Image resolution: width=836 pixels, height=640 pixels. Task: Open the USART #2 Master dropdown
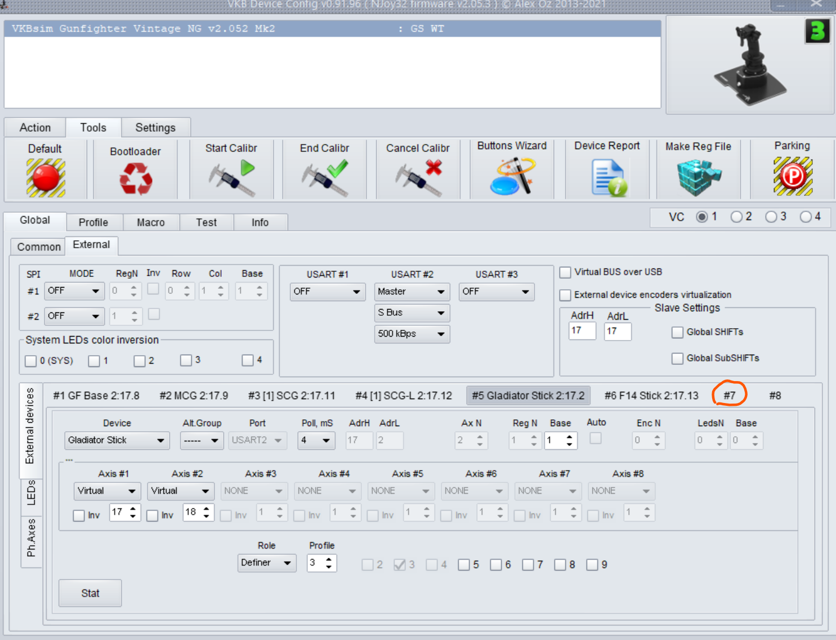[x=412, y=292]
